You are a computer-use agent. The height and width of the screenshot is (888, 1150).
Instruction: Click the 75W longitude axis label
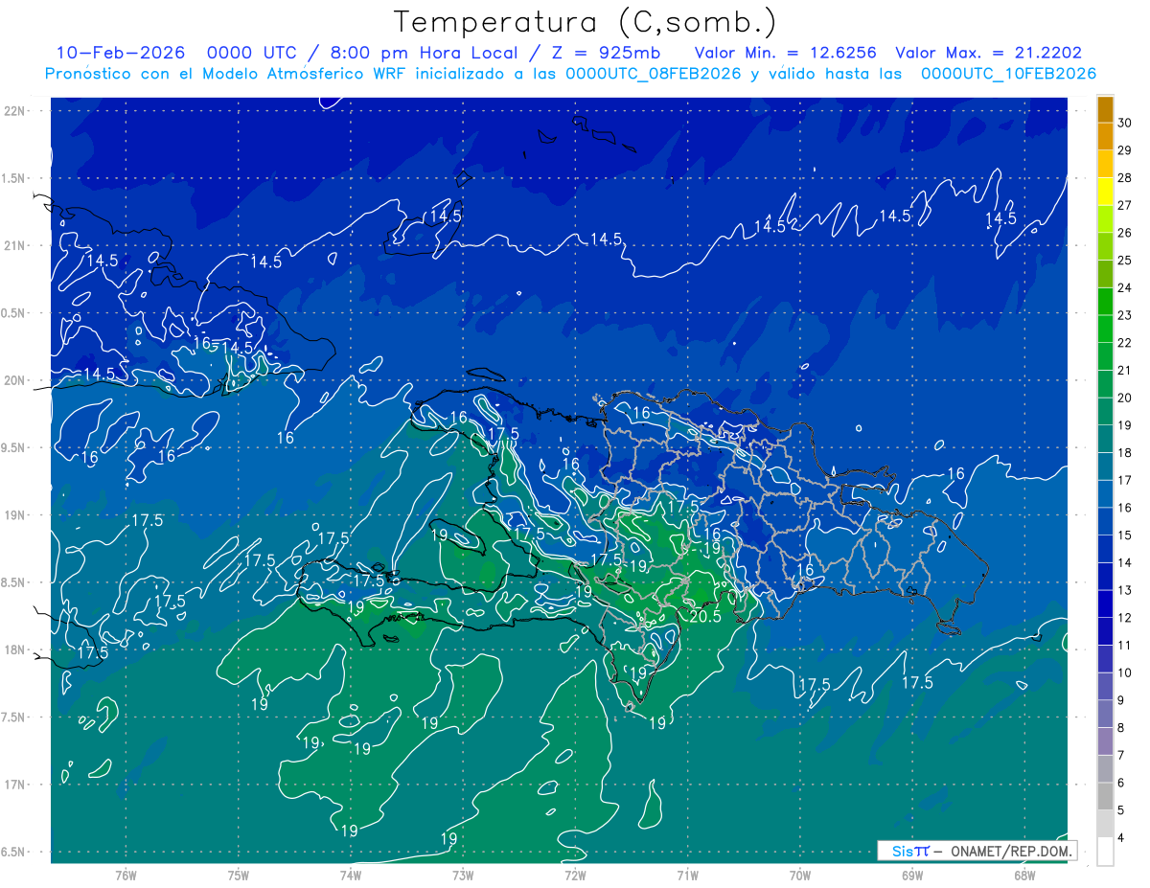click(x=239, y=876)
